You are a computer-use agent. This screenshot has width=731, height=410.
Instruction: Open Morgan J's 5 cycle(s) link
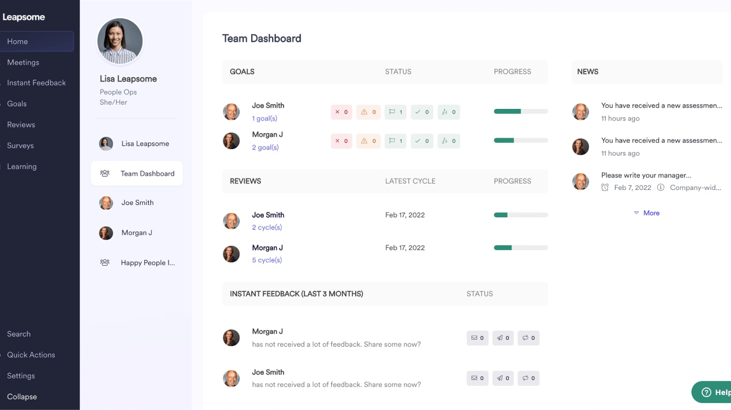coord(267,260)
